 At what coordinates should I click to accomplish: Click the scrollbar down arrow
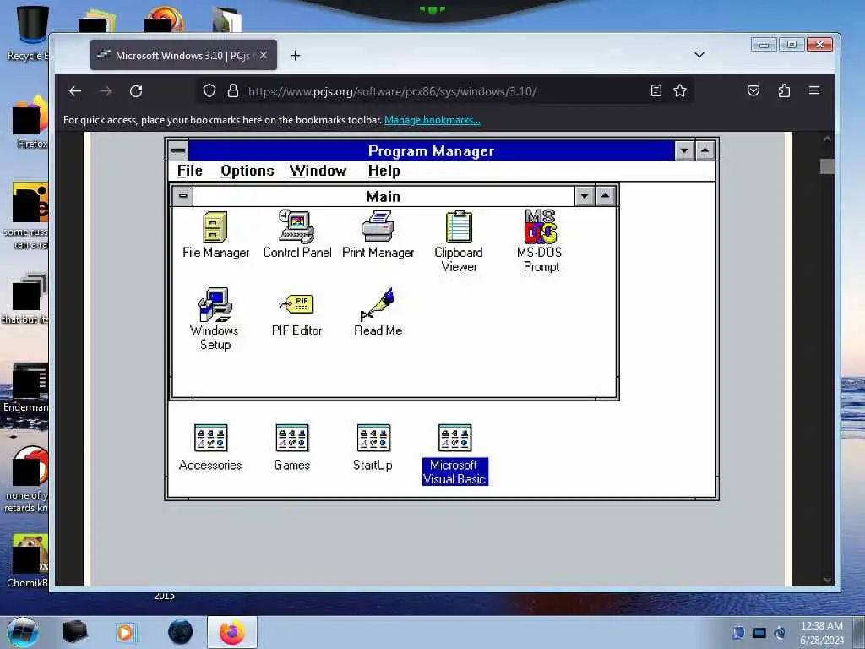(x=827, y=580)
